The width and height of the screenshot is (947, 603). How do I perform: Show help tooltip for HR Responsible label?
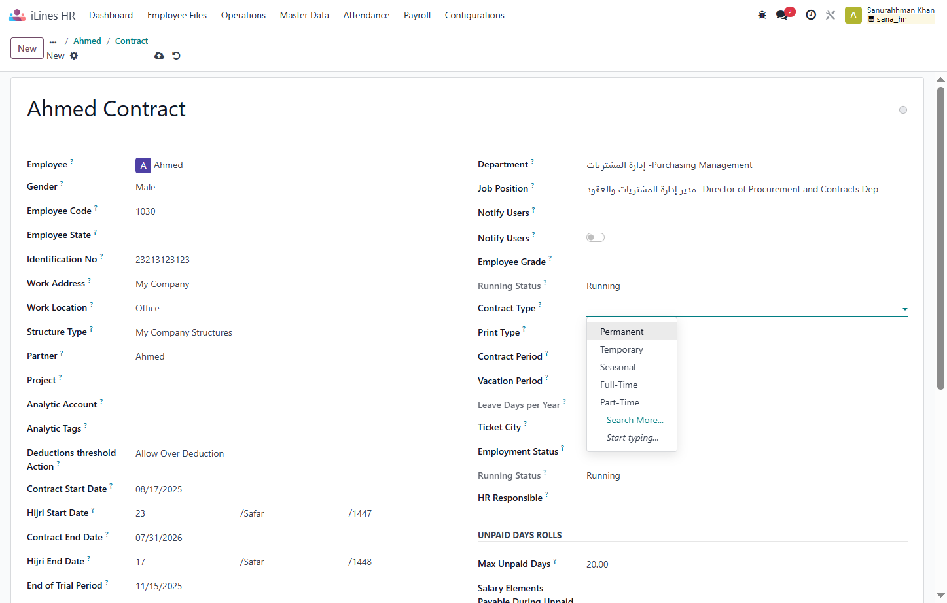(x=547, y=494)
